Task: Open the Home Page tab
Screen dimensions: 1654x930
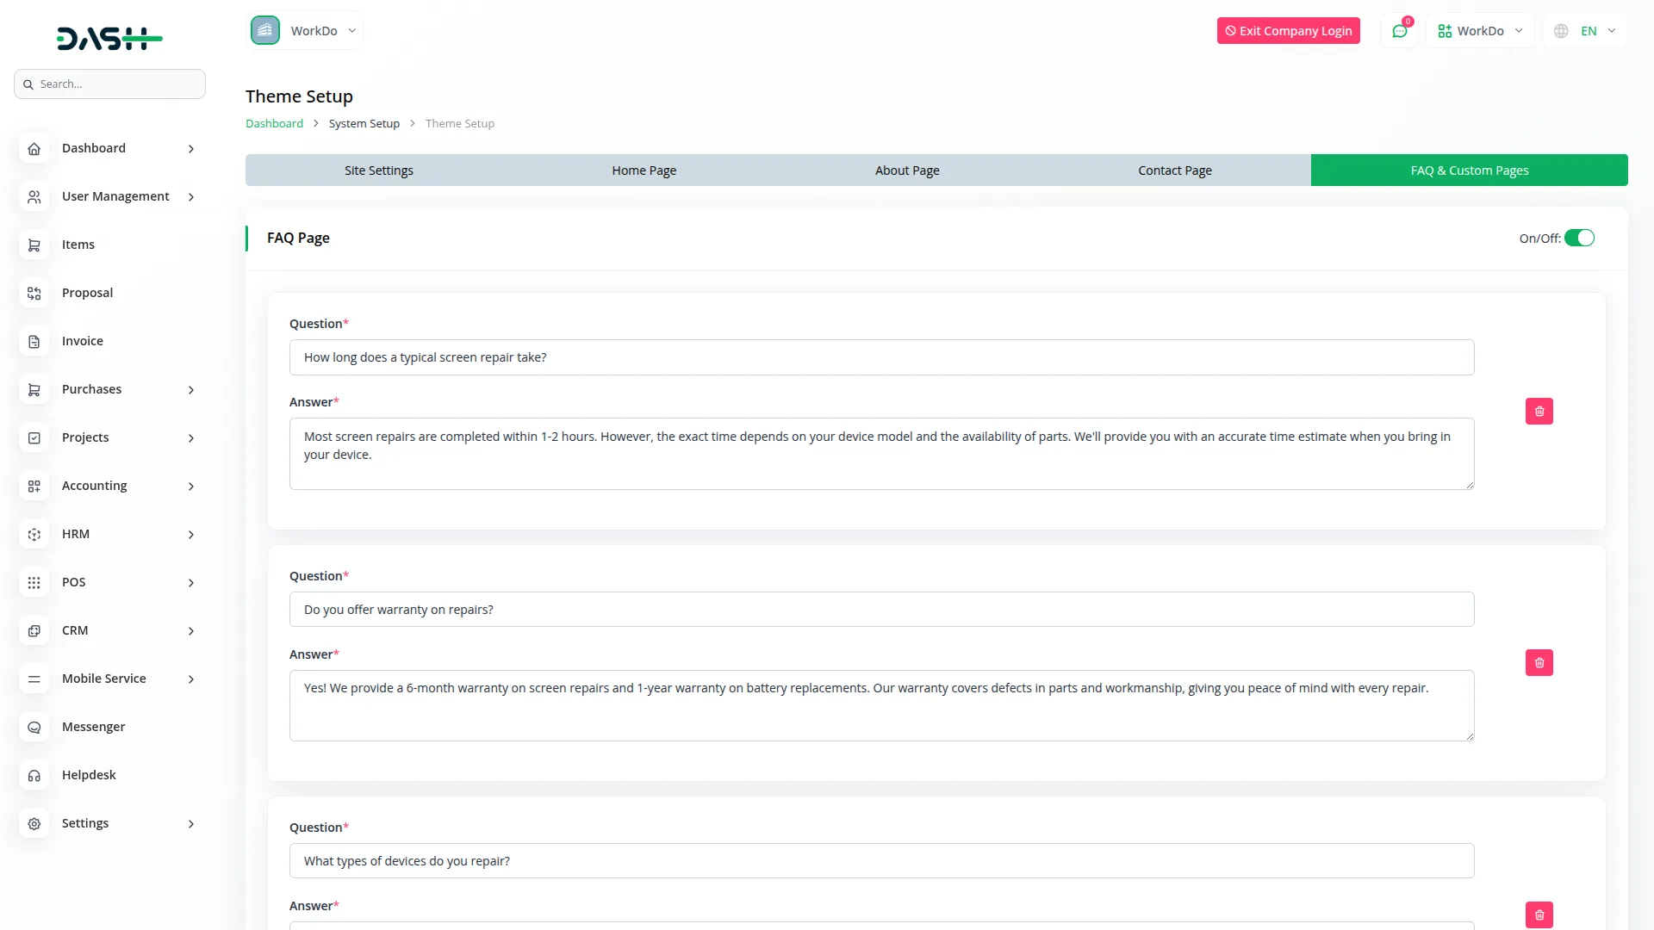Action: point(644,170)
